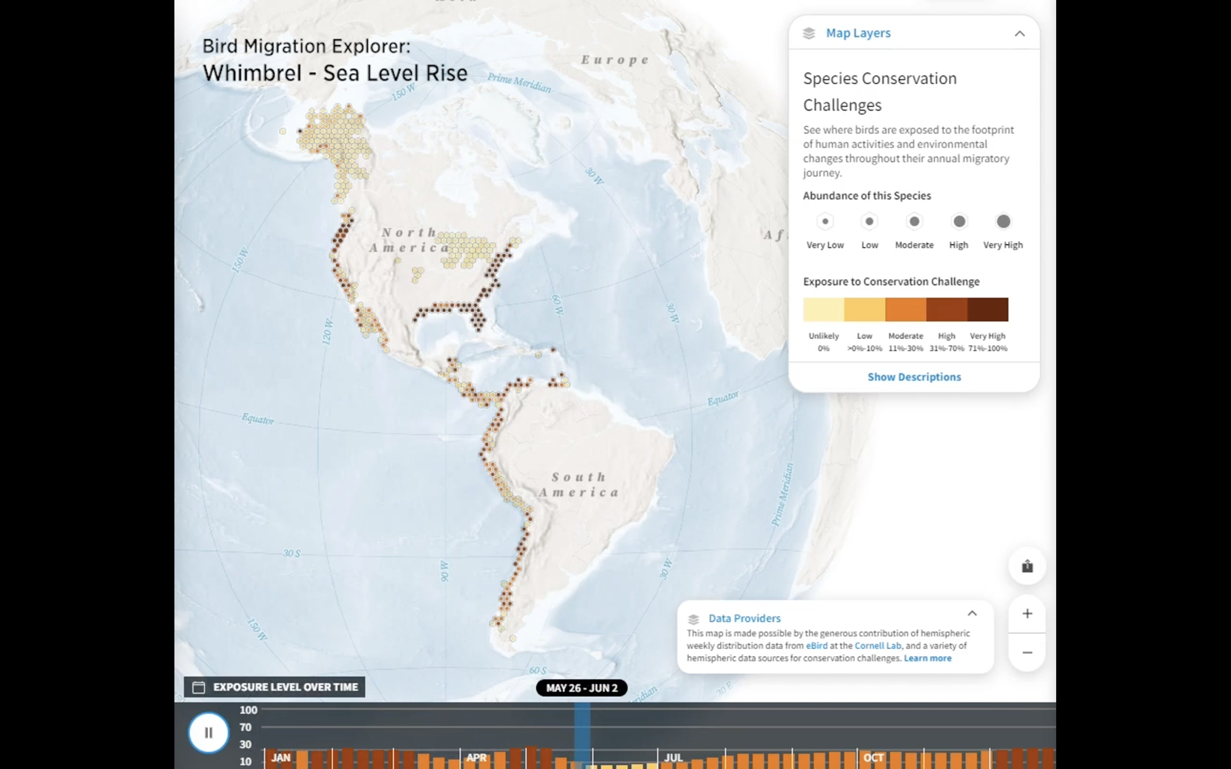The width and height of the screenshot is (1231, 769).
Task: Click Exposure to Conservation Challenge label
Action: 891,281
